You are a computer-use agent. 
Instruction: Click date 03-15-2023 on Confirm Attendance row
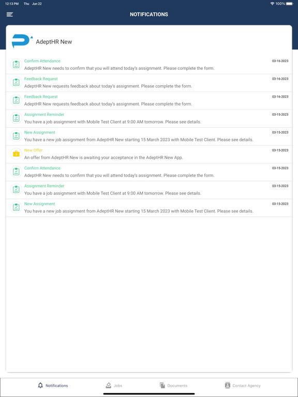click(x=280, y=168)
